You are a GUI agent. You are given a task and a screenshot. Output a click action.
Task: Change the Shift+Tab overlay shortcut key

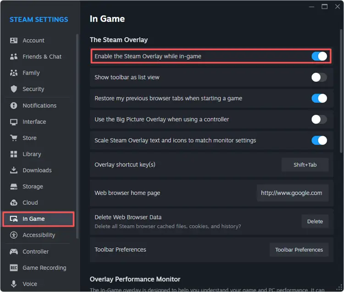click(305, 165)
